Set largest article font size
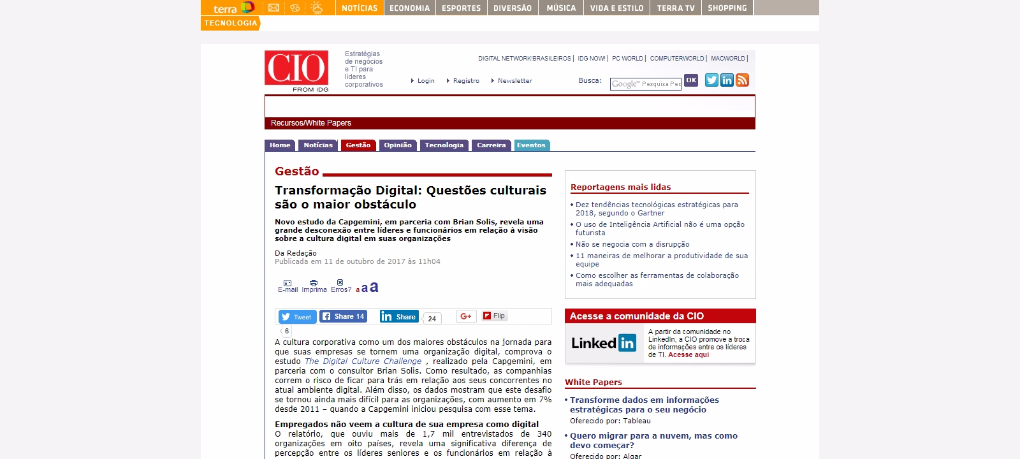The height and width of the screenshot is (459, 1020). [374, 287]
